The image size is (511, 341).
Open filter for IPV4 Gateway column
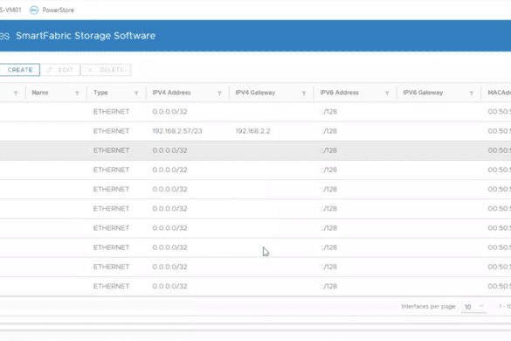[304, 93]
